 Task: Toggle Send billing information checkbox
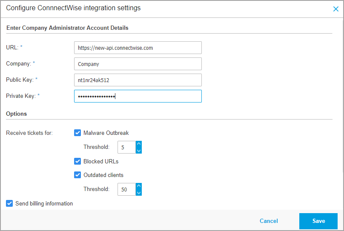[9, 203]
